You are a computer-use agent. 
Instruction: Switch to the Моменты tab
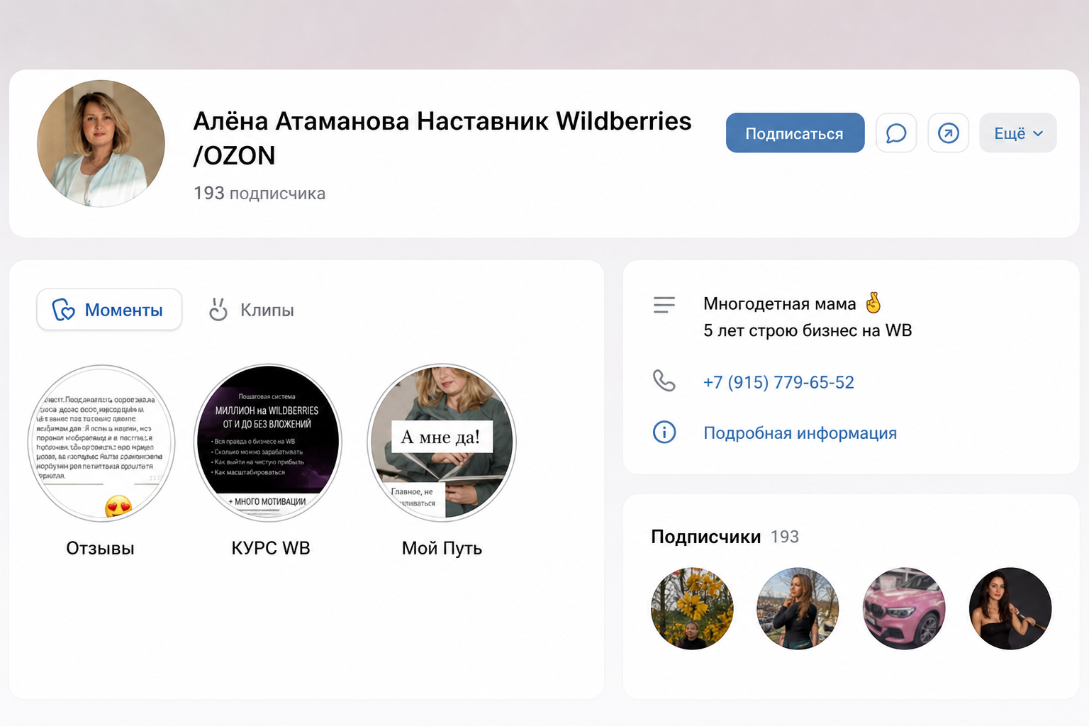point(109,309)
